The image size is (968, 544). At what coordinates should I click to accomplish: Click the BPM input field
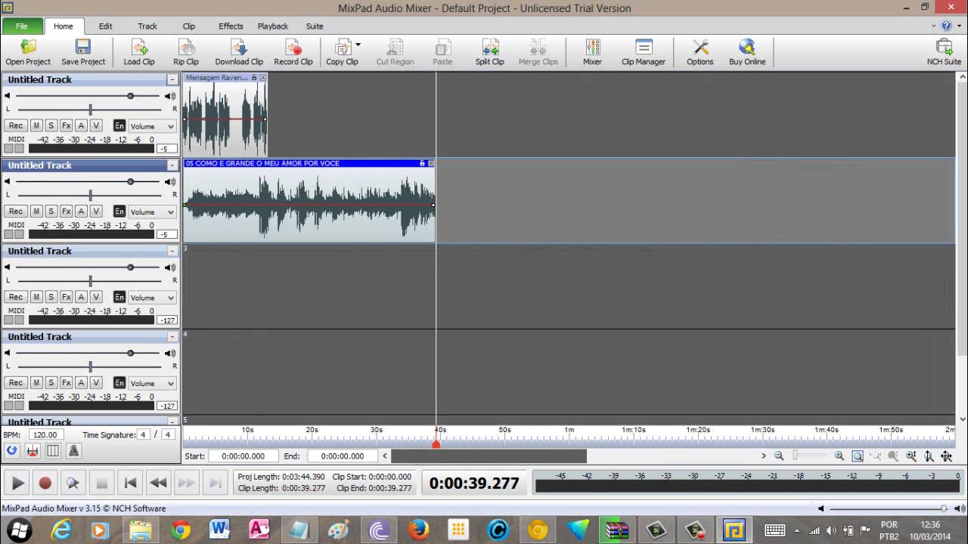[x=45, y=434]
